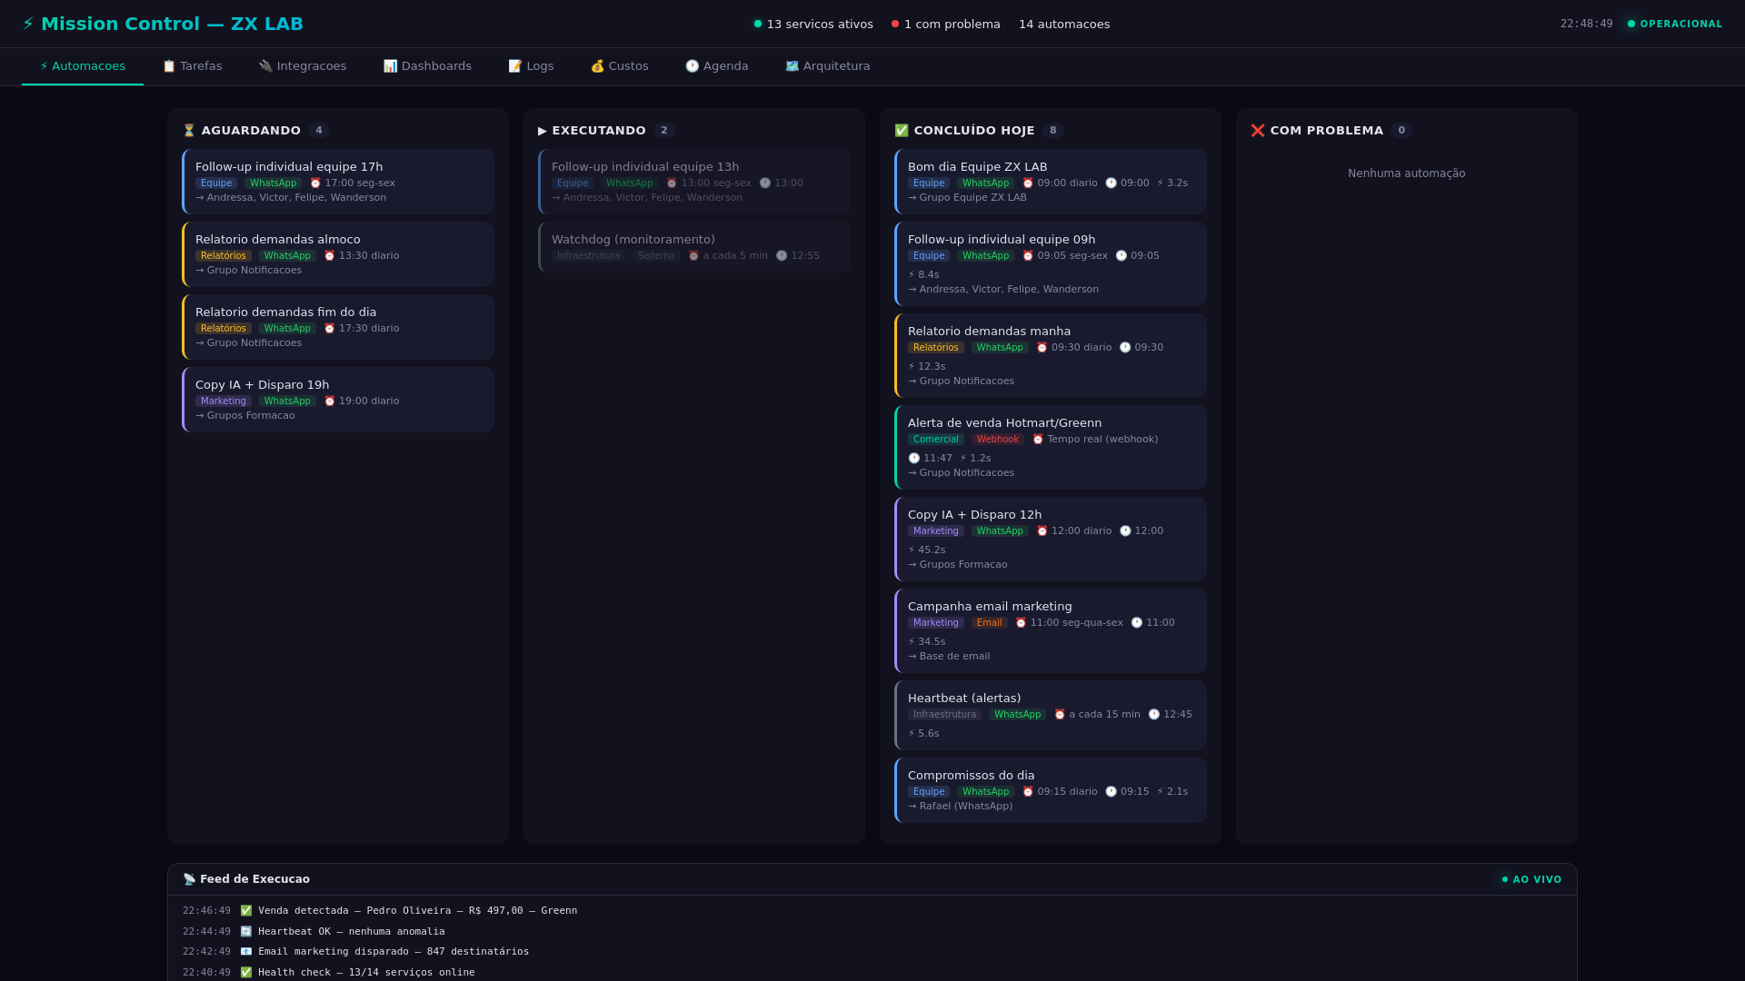Image resolution: width=1745 pixels, height=981 pixels.
Task: Open the Compromissos do dia card
Action: [1051, 790]
